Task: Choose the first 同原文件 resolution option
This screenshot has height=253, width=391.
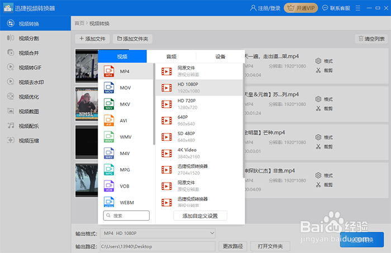Action: point(199,71)
